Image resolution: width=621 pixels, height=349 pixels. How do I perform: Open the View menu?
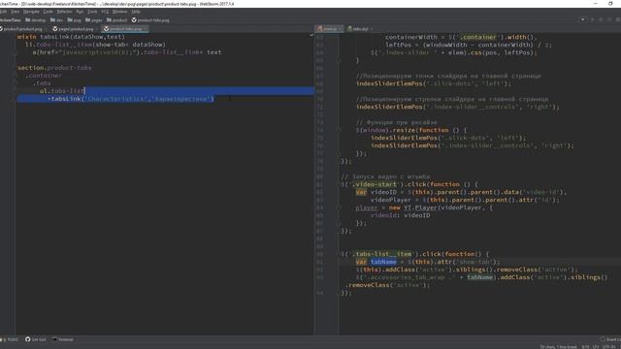16,12
